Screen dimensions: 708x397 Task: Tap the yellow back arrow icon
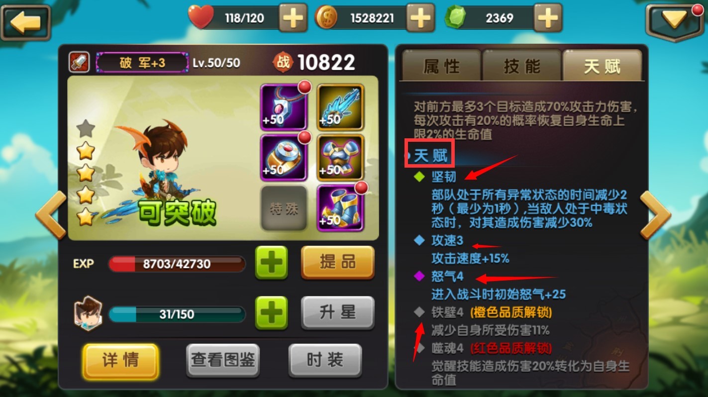tap(26, 22)
